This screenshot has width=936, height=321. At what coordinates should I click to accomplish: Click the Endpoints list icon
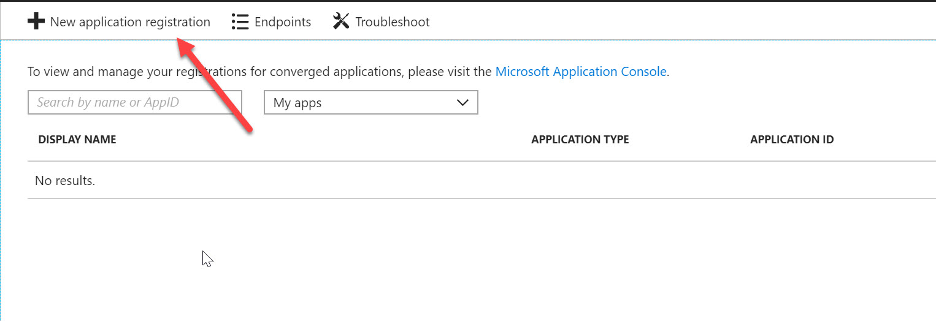(239, 22)
